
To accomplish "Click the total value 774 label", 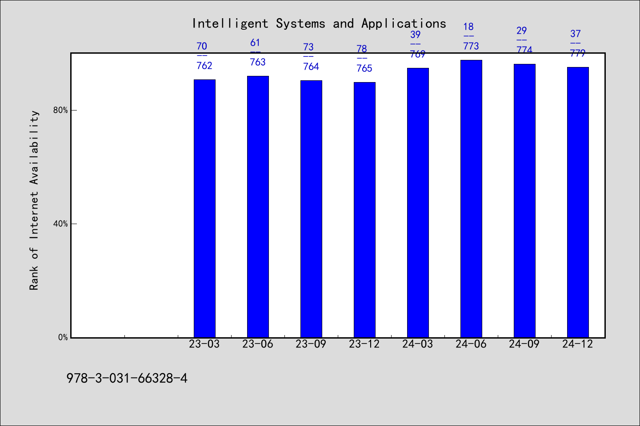I will pyautogui.click(x=524, y=50).
